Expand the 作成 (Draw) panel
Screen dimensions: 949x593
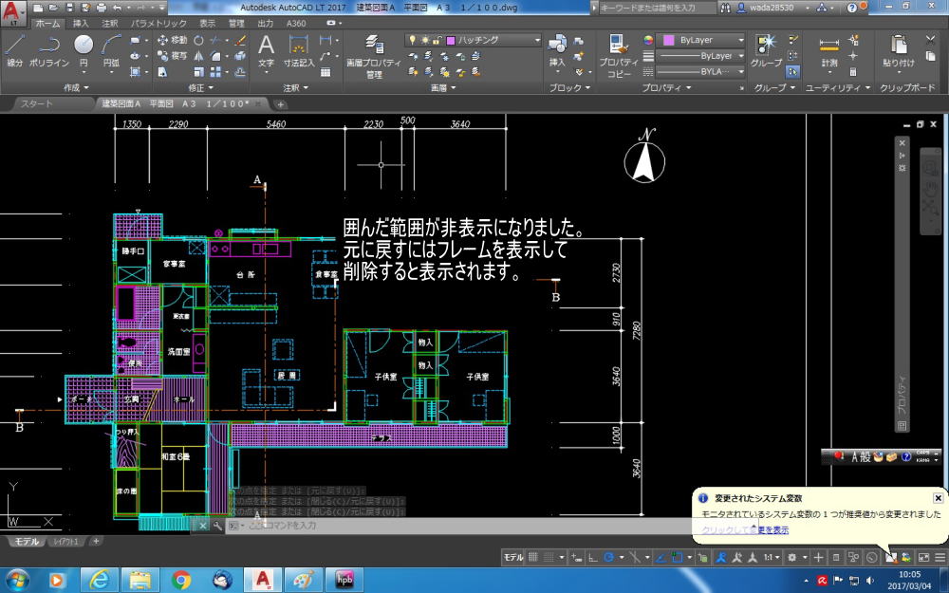click(76, 87)
